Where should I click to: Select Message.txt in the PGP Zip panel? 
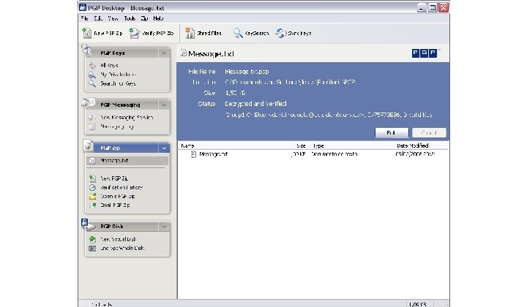pyautogui.click(x=127, y=161)
